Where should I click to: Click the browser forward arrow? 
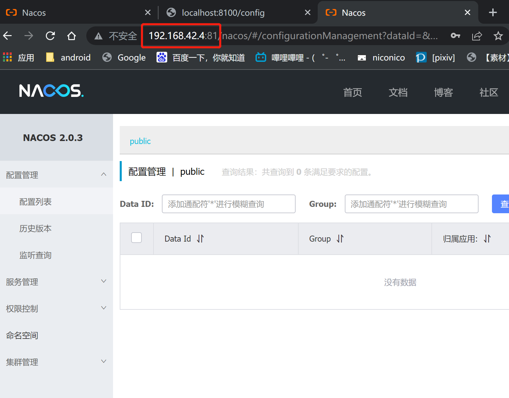pyautogui.click(x=29, y=35)
